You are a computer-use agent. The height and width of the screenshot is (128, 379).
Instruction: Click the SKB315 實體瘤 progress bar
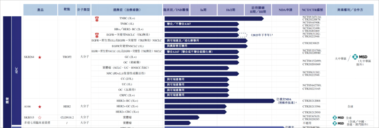click(182, 118)
